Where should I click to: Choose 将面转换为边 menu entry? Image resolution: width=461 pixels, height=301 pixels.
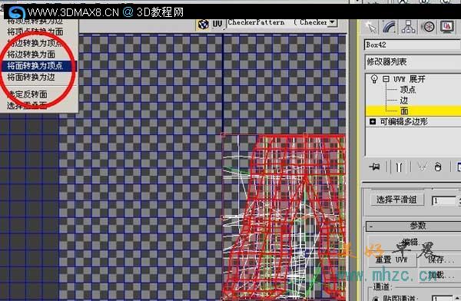pyautogui.click(x=31, y=77)
